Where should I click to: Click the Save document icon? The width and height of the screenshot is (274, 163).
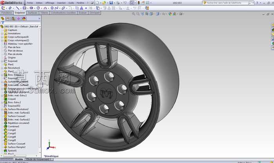click(x=111, y=3)
